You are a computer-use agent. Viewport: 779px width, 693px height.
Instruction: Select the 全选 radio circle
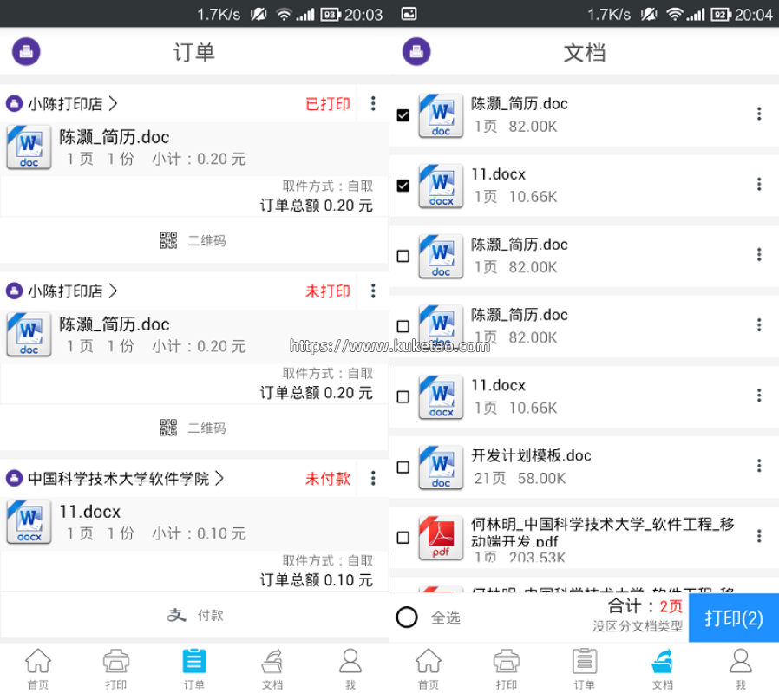[x=406, y=618]
